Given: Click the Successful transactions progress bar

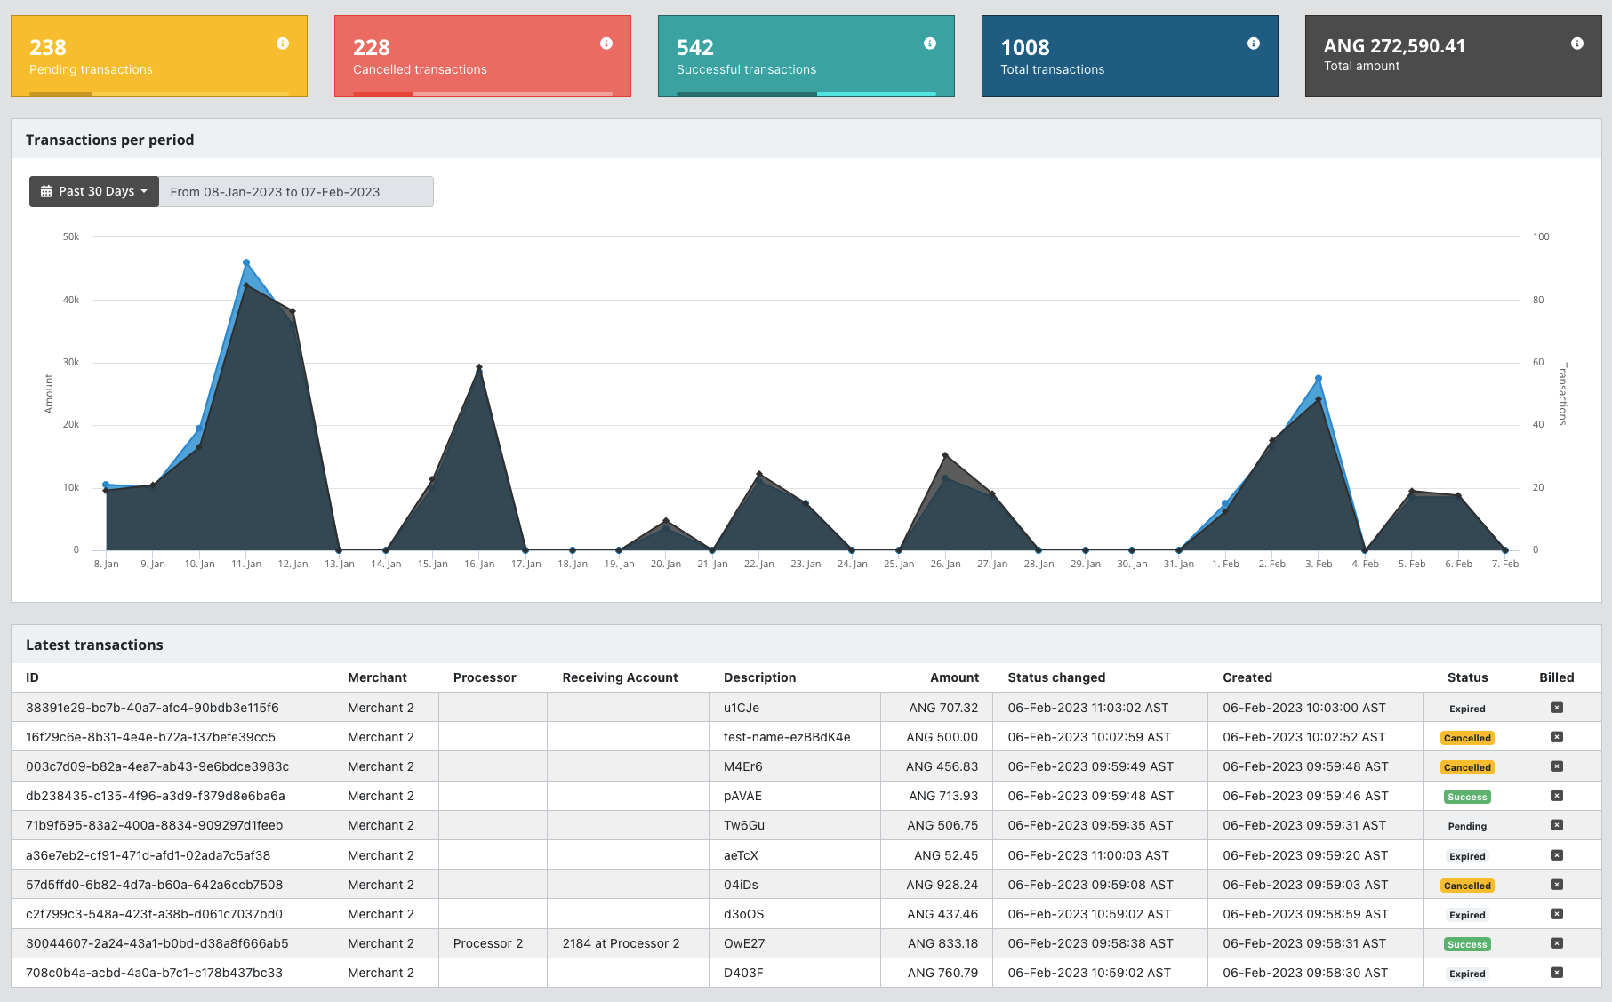Looking at the screenshot, I should coord(806,94).
